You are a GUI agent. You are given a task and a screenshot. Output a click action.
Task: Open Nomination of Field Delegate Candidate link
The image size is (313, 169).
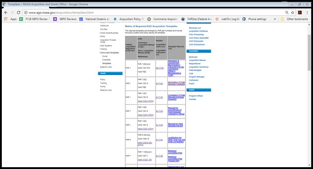click(x=176, y=83)
